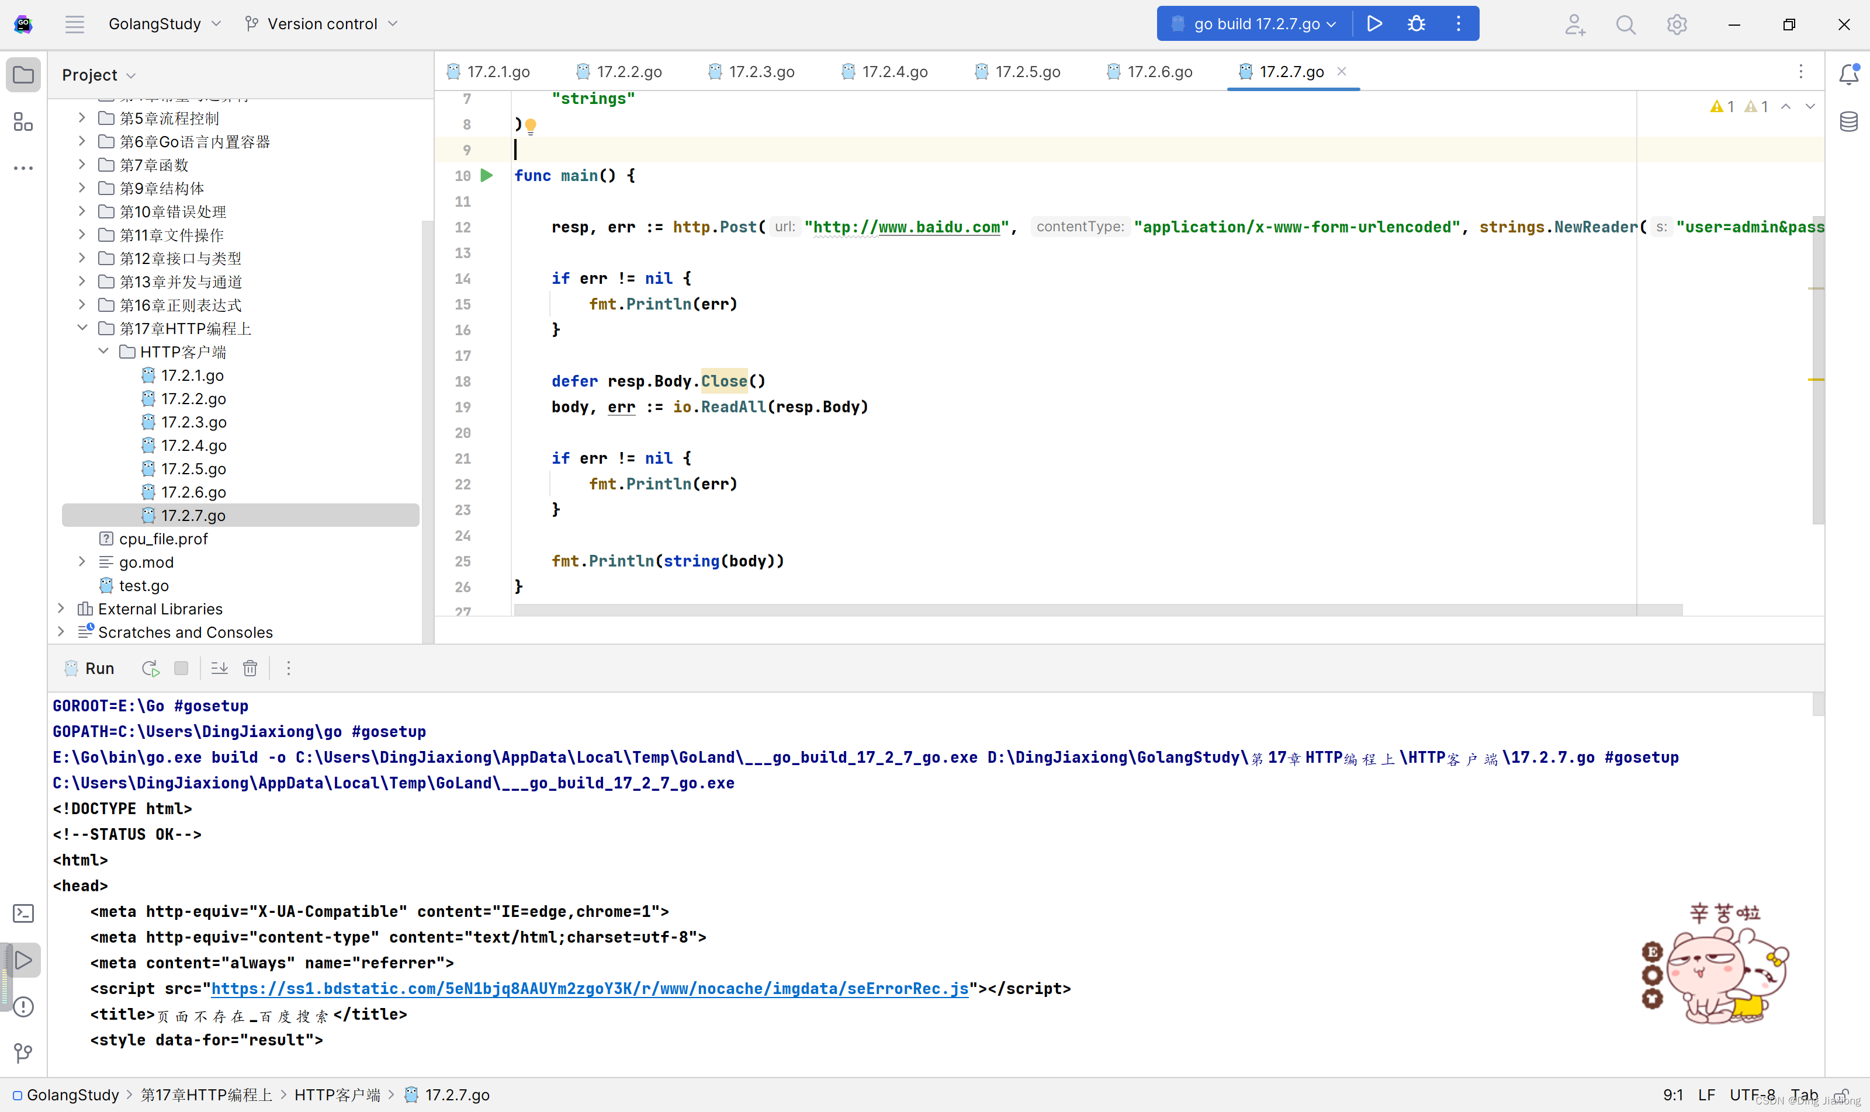Toggle the Run tool window icon

click(23, 960)
